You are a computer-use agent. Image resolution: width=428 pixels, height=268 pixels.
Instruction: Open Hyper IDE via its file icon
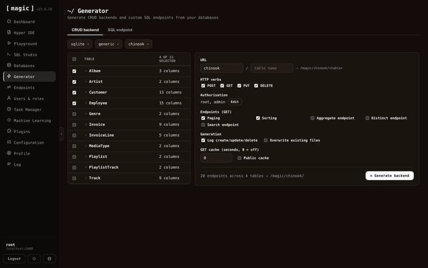point(9,32)
